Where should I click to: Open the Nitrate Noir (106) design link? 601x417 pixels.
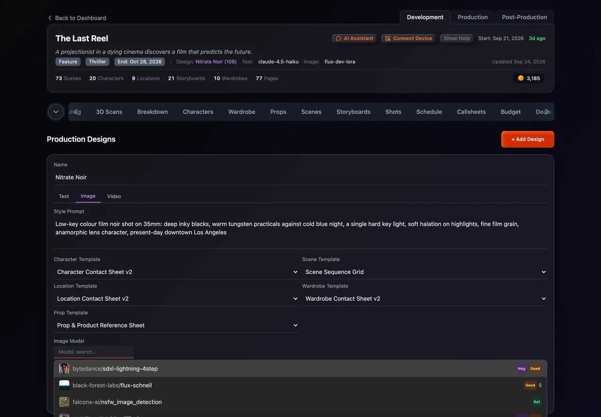(x=216, y=62)
